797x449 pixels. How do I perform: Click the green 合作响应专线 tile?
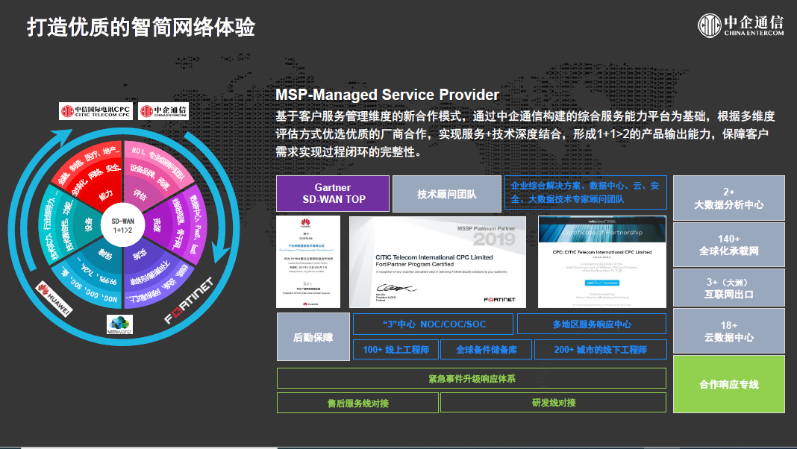click(x=729, y=384)
